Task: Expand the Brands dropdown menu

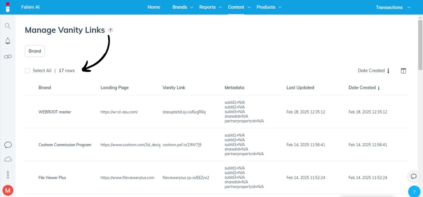Action: point(182,7)
